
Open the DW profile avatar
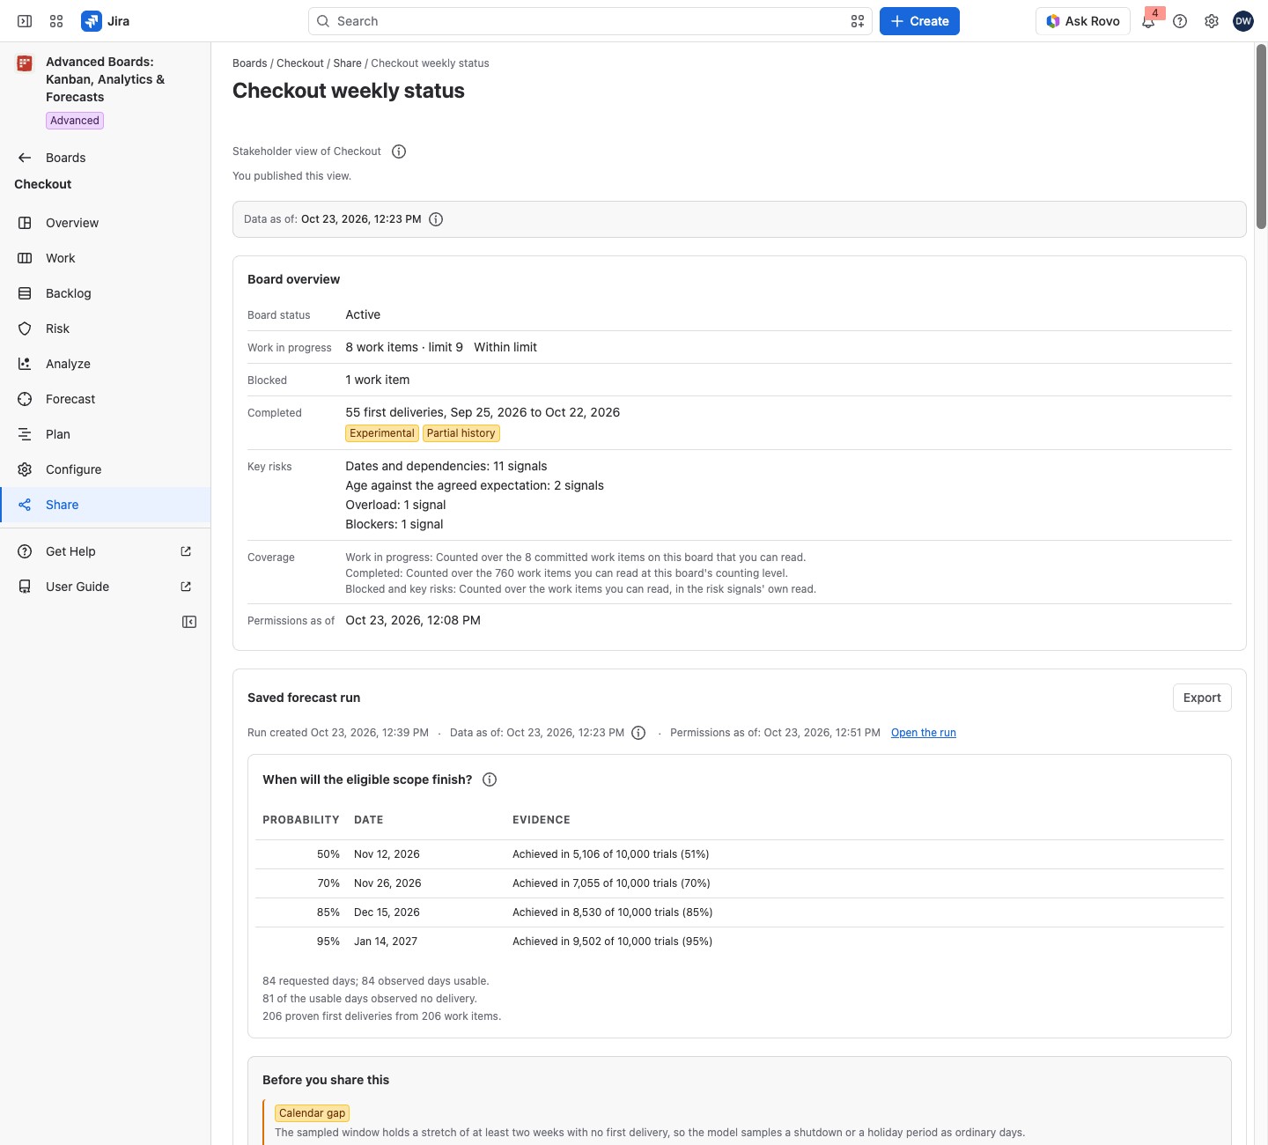point(1243,21)
